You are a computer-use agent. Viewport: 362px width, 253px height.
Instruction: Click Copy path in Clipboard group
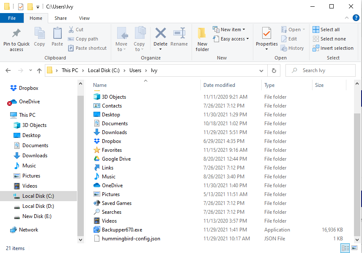point(83,39)
